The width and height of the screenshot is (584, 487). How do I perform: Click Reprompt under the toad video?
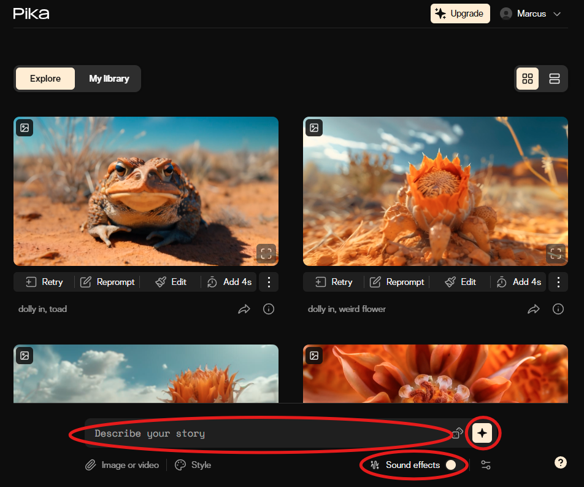107,282
